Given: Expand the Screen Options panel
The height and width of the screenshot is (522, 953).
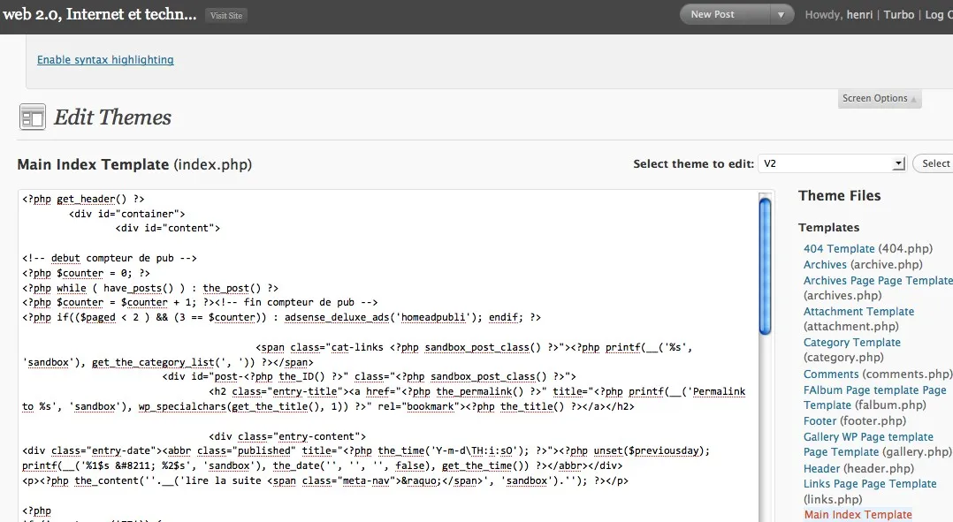Looking at the screenshot, I should coord(879,98).
